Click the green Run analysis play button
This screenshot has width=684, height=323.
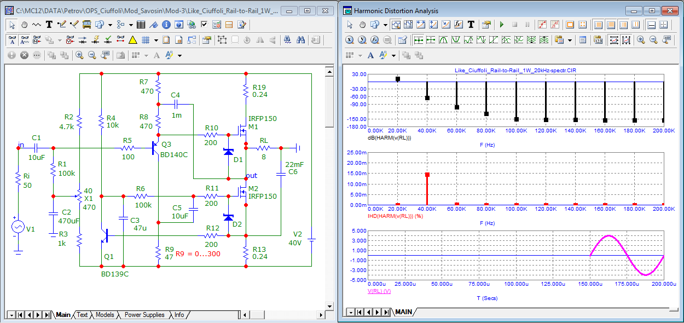(x=501, y=25)
